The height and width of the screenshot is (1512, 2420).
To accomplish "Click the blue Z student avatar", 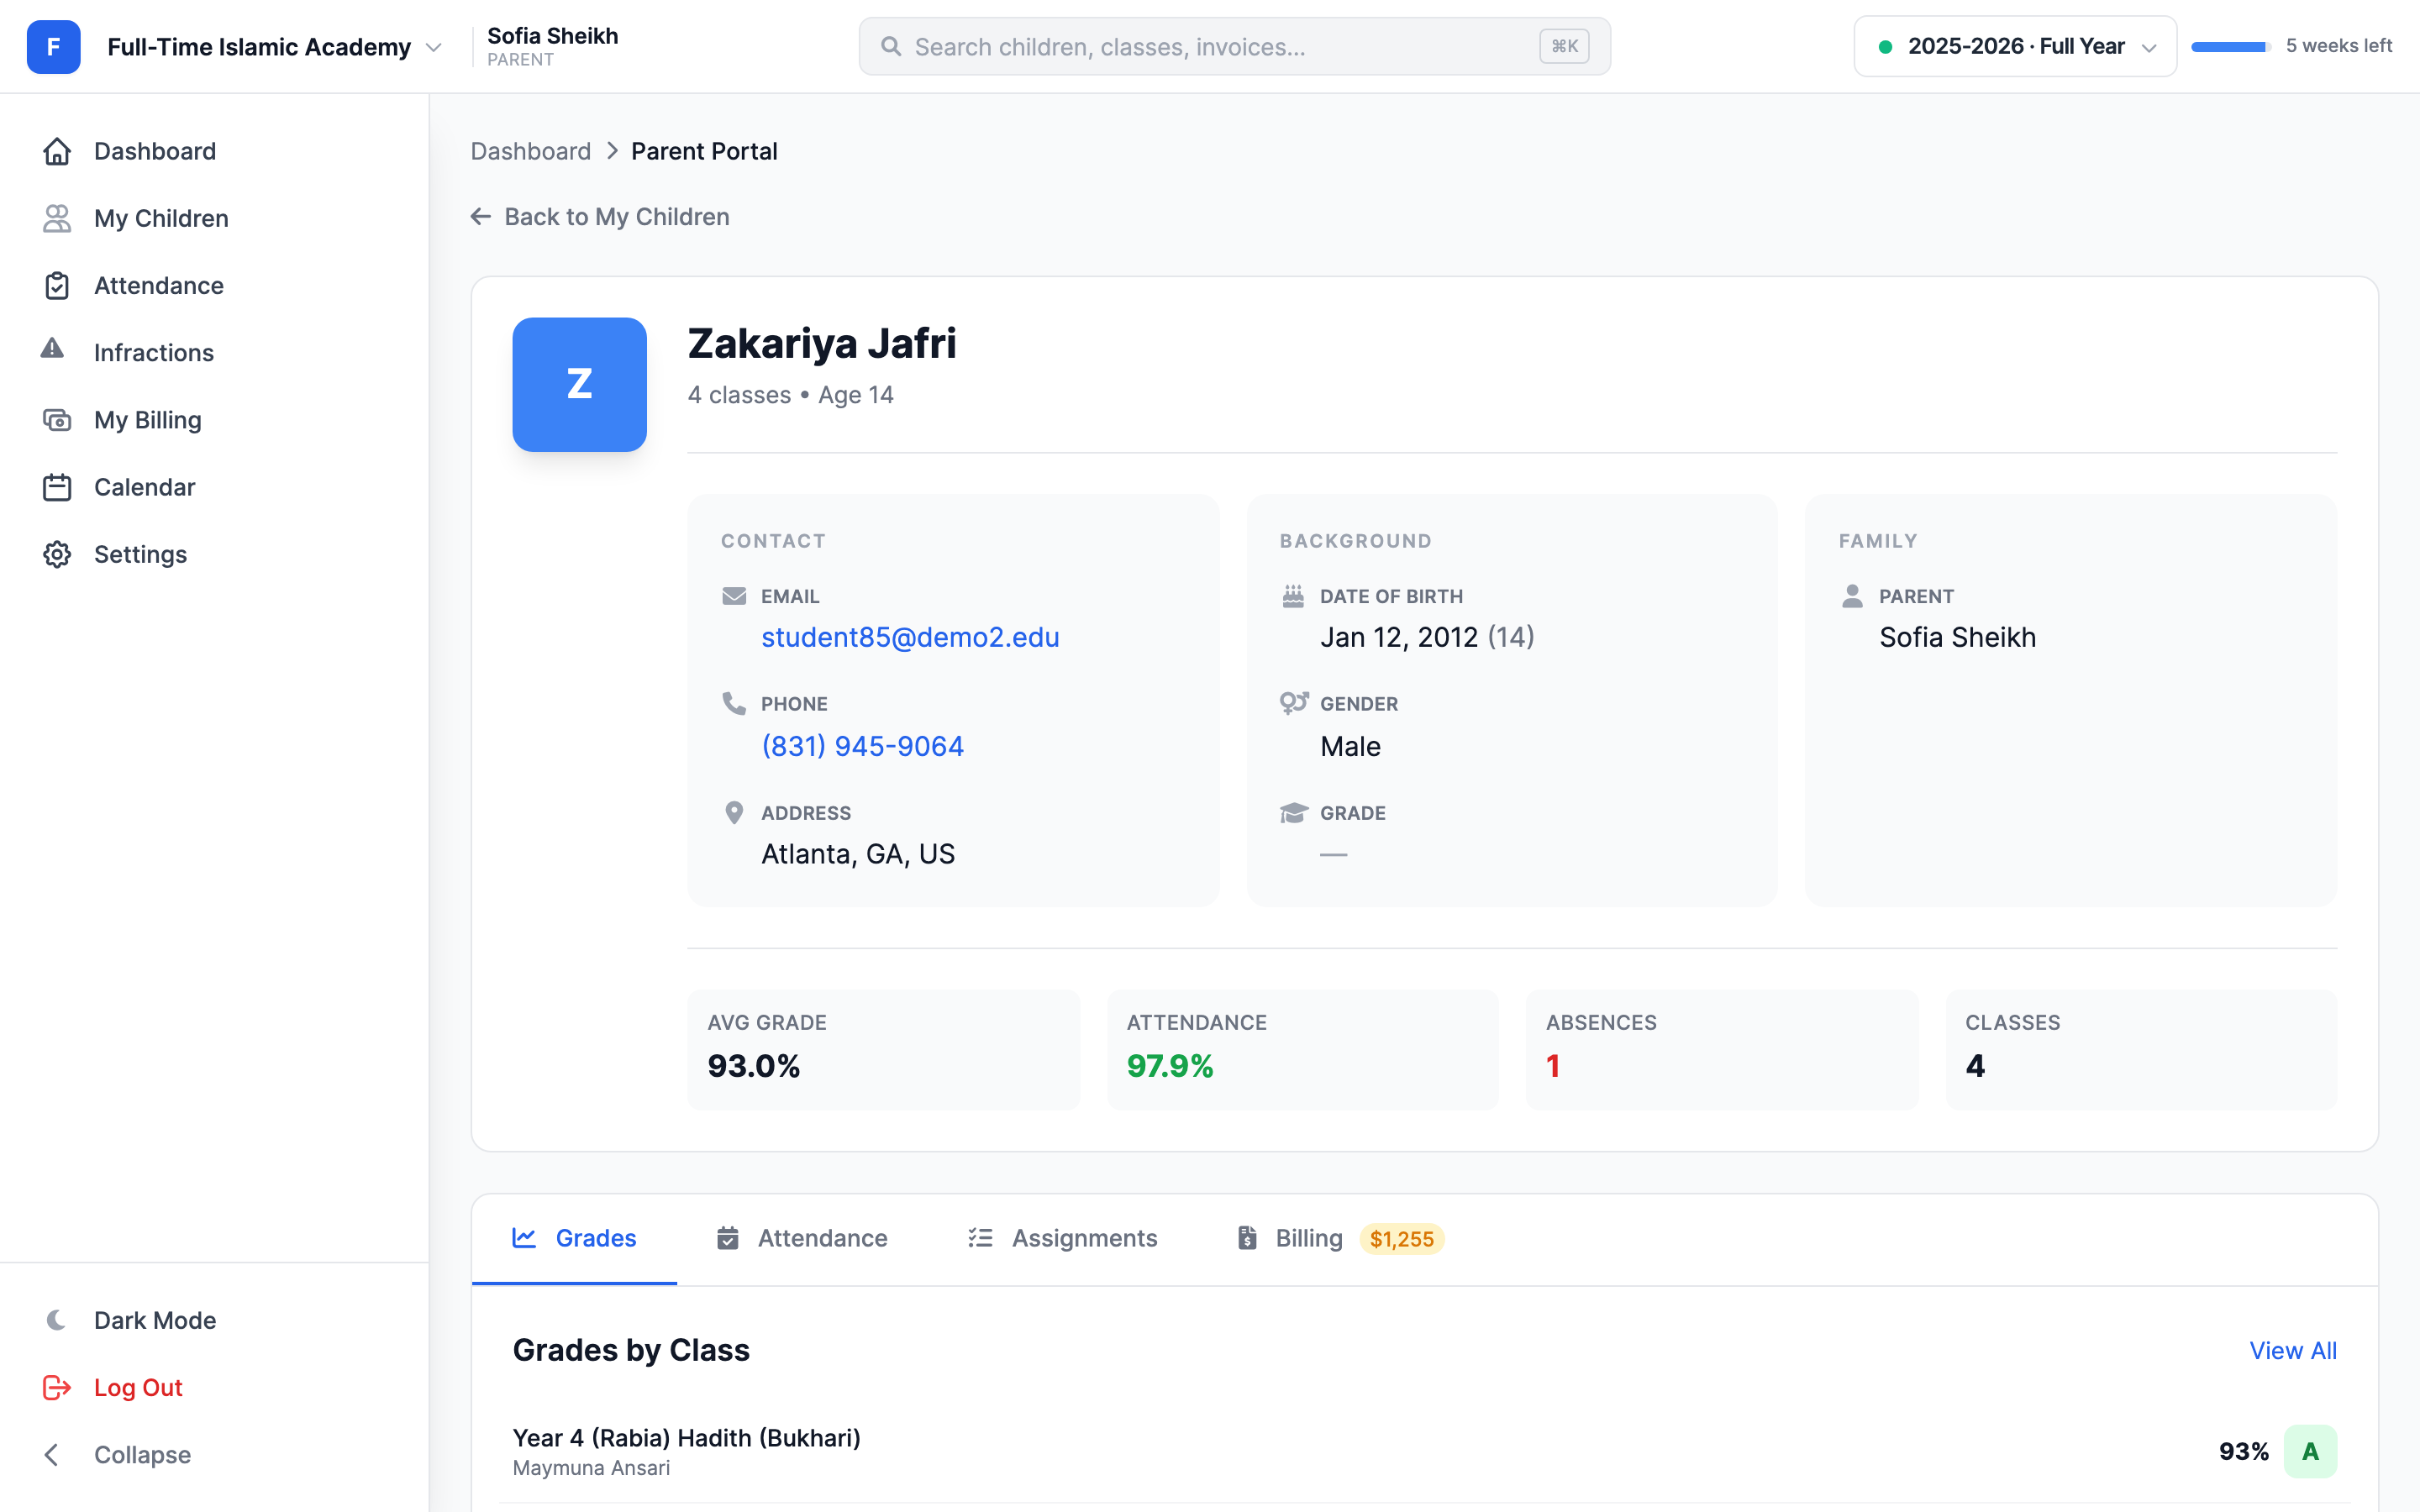I will click(579, 384).
